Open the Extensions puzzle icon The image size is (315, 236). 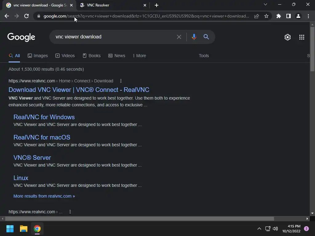(x=279, y=16)
